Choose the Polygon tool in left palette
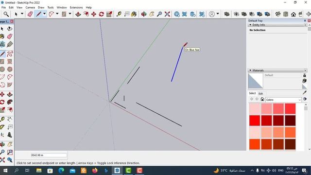 tap(10, 69)
